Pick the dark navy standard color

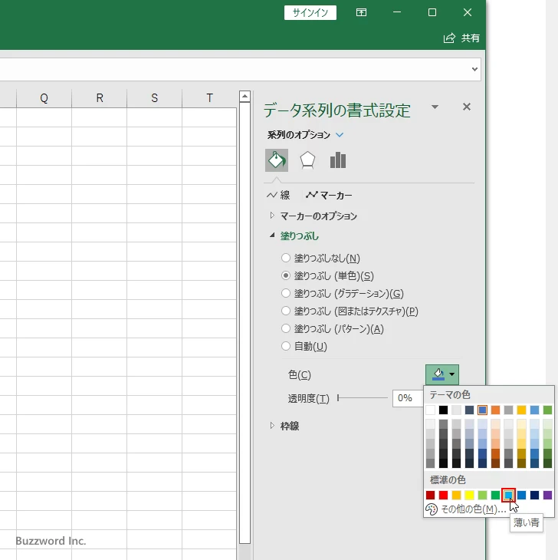[x=534, y=495]
